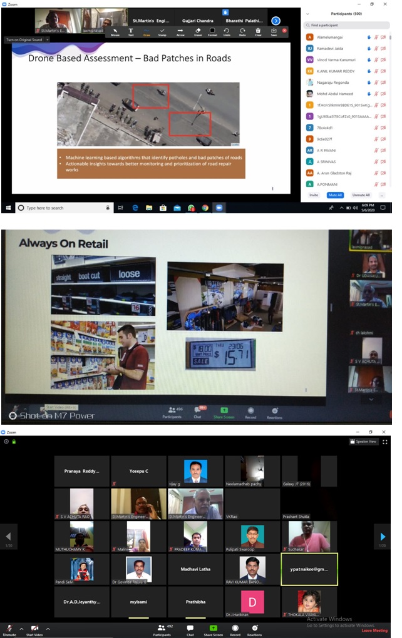Open Chat in the bottom Zoom window
Image resolution: width=402 pixels, height=638 pixels.
[x=190, y=630]
